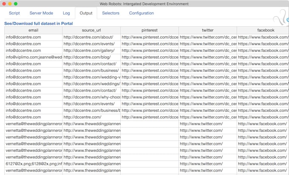Viewport: 289px width, 175px height.
Task: Select twitter cell in the 6127@2x.png row
Action: click(208, 164)
